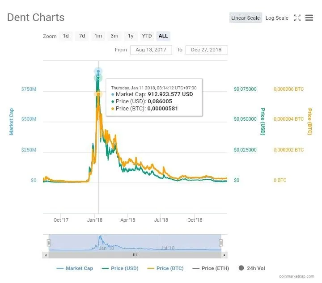Click the Jan '18 x-axis label
Image resolution: width=322 pixels, height=283 pixels.
click(x=95, y=220)
